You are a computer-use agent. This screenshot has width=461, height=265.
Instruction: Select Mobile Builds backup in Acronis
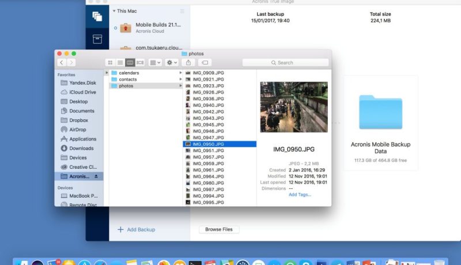point(150,28)
